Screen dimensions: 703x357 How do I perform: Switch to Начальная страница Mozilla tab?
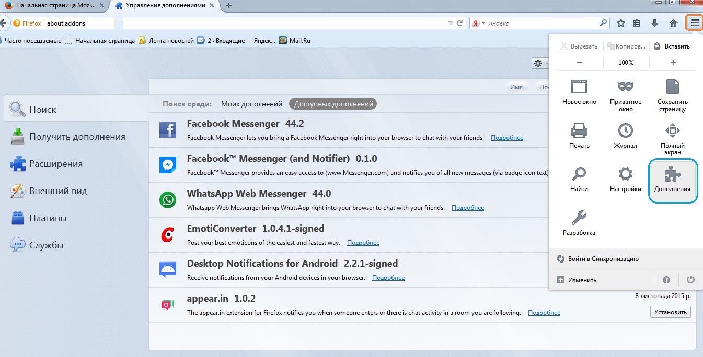click(x=54, y=5)
